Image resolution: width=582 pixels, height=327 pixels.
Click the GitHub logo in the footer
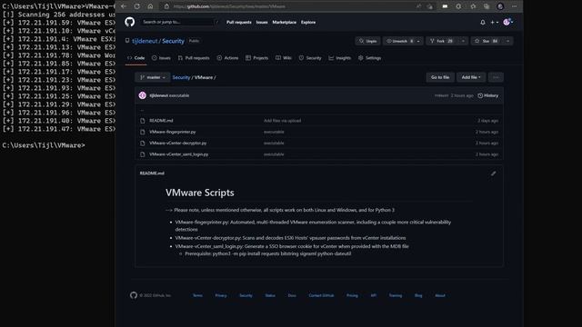click(134, 295)
